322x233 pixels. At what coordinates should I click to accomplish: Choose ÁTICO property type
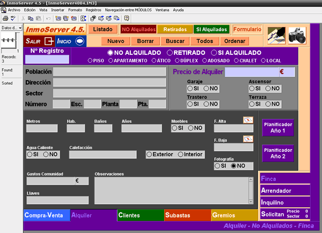[x=154, y=61]
